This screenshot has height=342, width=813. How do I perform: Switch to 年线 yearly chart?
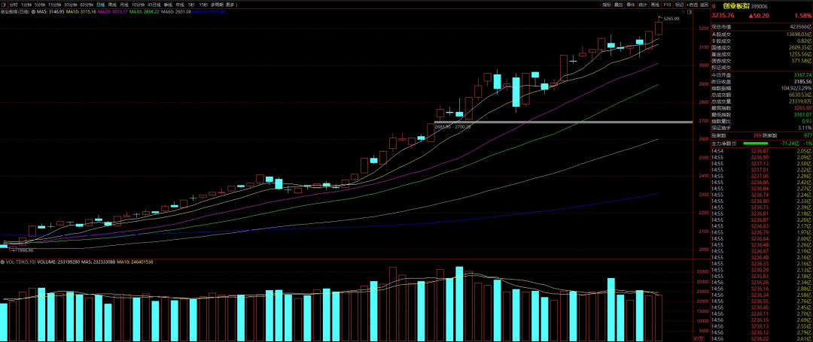point(180,5)
